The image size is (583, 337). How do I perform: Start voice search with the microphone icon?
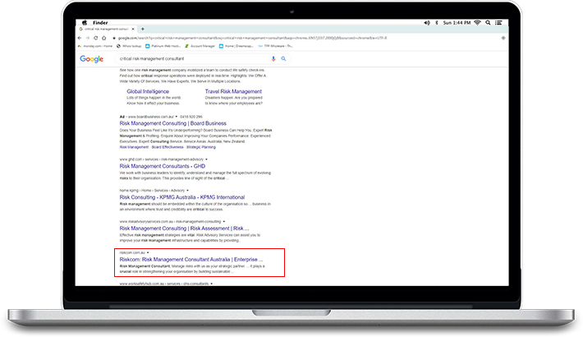(273, 59)
